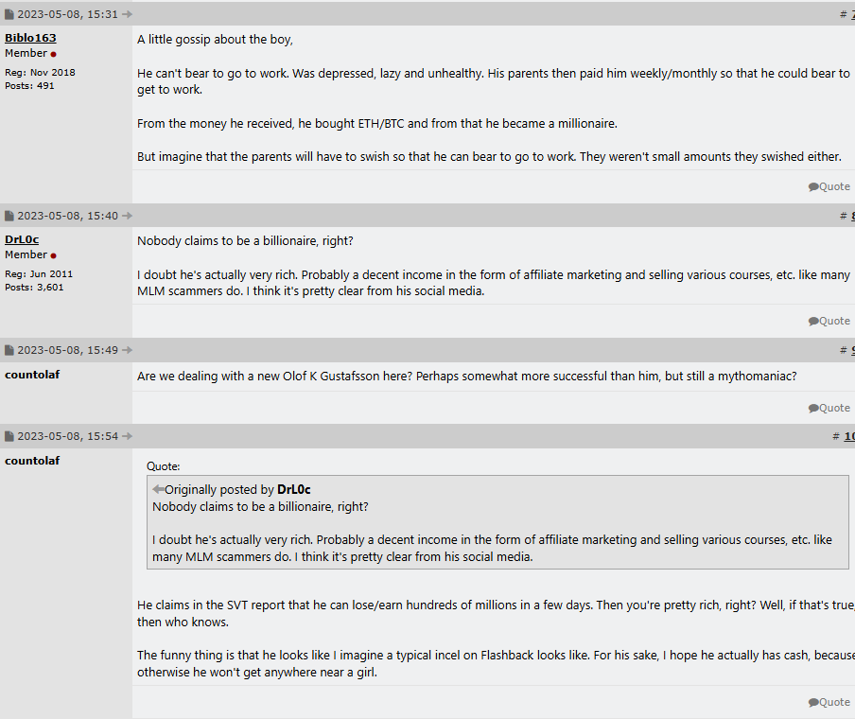Click the post icon beside the 15:49 timestamp
This screenshot has height=719, width=855.
[9, 351]
